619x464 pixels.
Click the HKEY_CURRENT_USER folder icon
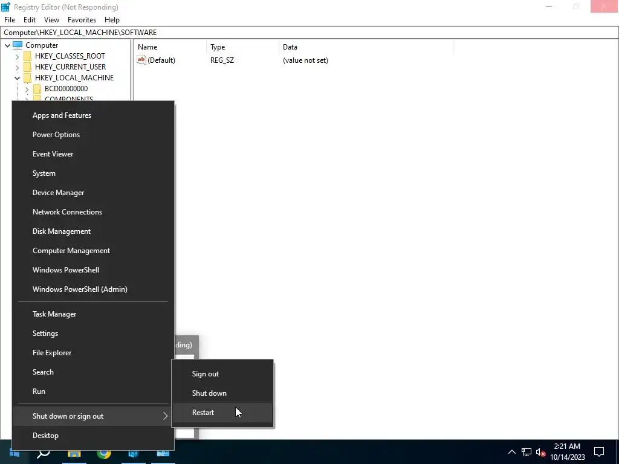coord(27,66)
